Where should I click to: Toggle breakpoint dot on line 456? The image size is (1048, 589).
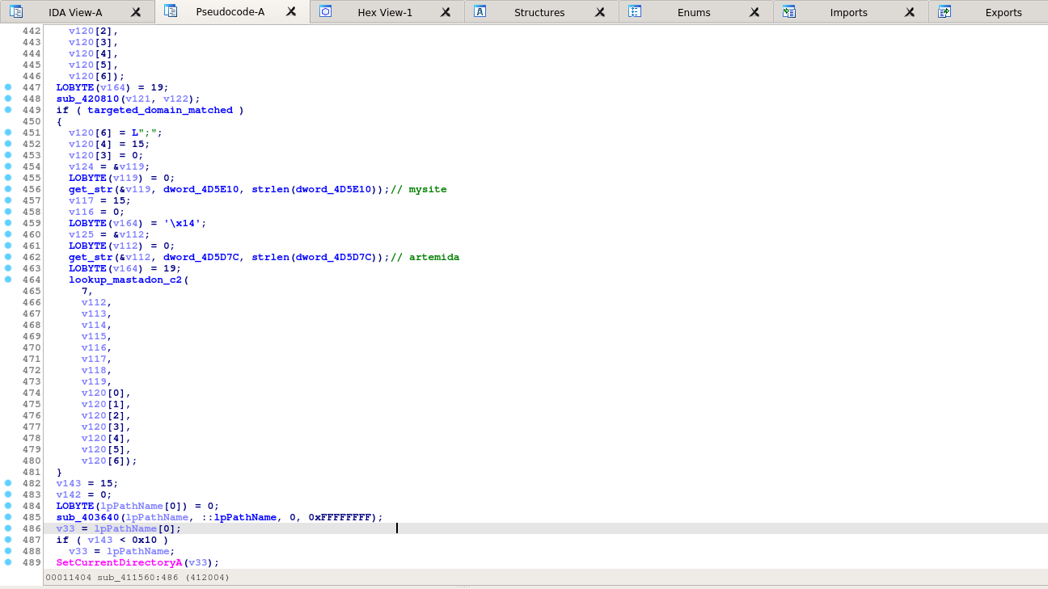pos(8,189)
